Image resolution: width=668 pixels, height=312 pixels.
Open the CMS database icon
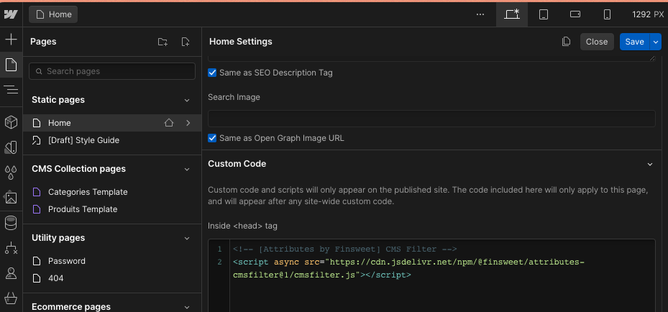click(x=11, y=223)
